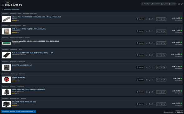
Task: Open the Kingston ValueRAM UDIMM 8GB product link
Action: [x=35, y=41]
